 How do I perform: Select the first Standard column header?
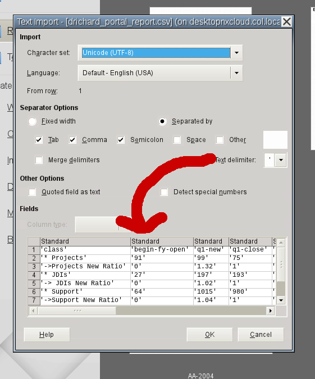85,241
